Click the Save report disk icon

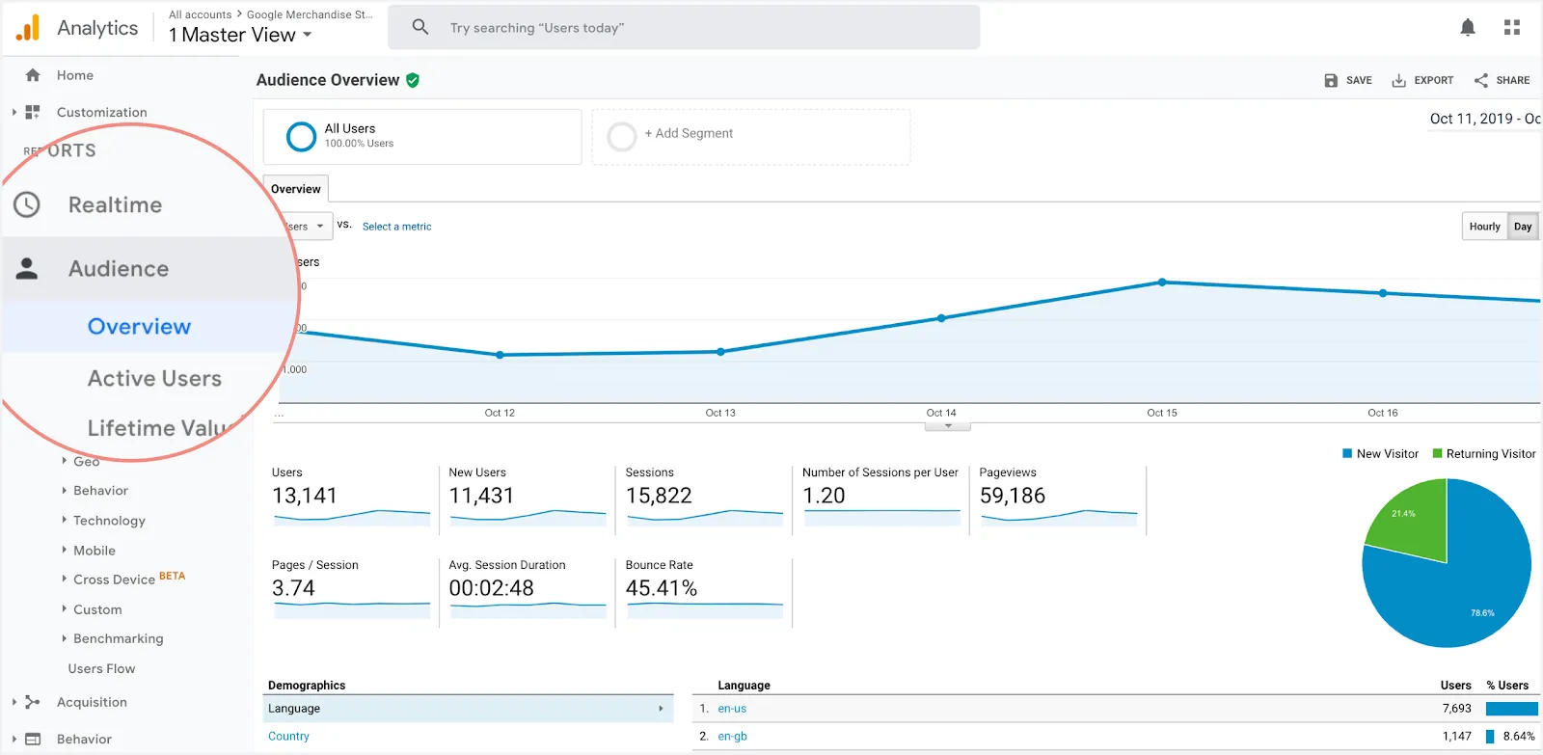pyautogui.click(x=1331, y=80)
